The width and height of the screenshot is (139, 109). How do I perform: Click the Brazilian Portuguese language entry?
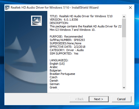pos(62,74)
